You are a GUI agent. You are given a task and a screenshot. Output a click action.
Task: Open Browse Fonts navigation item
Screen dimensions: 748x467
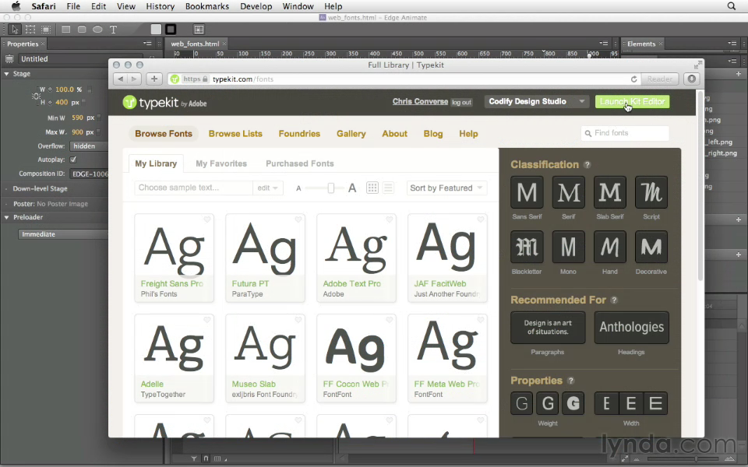(x=163, y=134)
